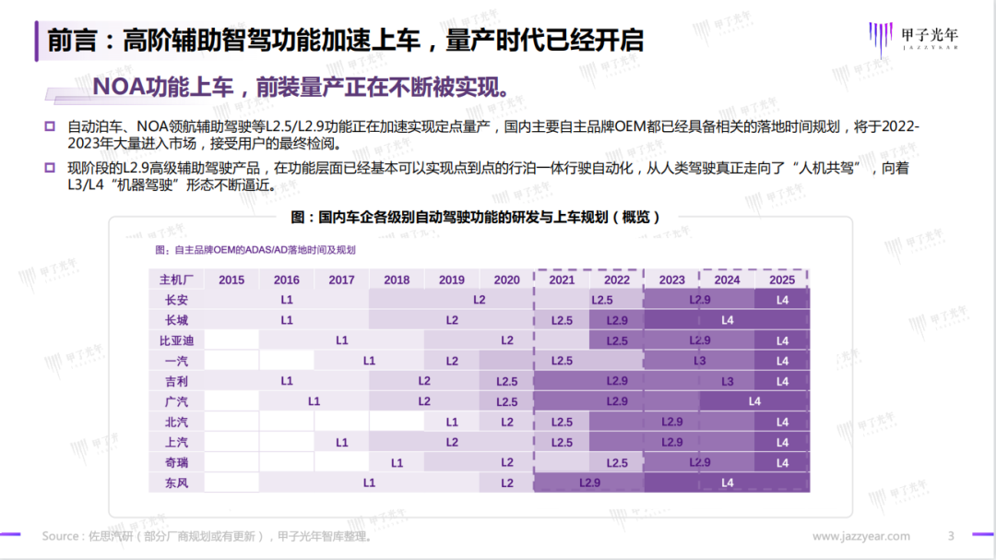996x560 pixels.
Task: Click the 一汽 L3 cell
Action: 699,361
